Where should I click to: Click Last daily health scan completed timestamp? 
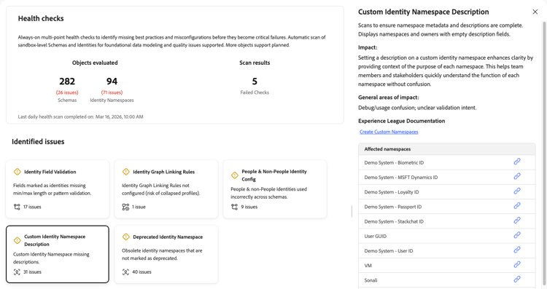point(80,116)
